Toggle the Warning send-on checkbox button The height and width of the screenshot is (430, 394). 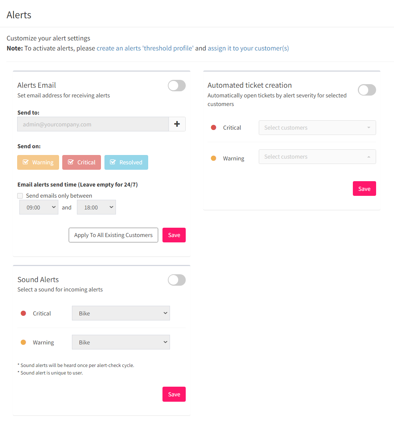click(38, 162)
